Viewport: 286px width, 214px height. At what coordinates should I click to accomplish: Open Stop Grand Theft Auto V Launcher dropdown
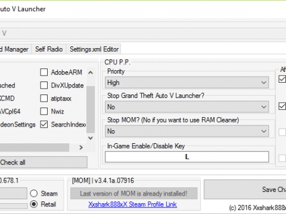pyautogui.click(x=187, y=107)
